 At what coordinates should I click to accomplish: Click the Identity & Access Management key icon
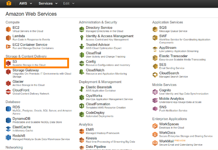point(82,38)
